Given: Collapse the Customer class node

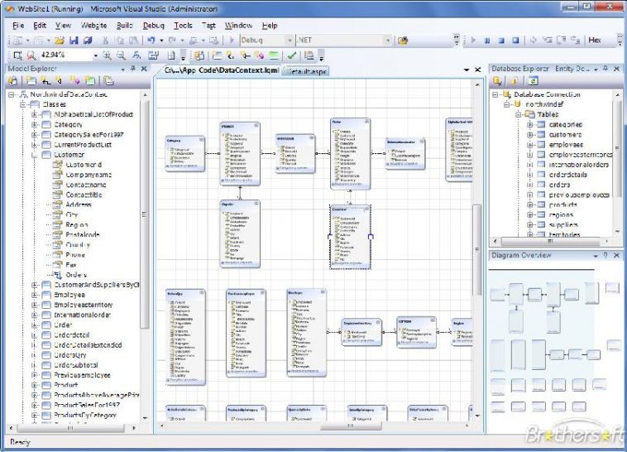Looking at the screenshot, I should tap(36, 154).
